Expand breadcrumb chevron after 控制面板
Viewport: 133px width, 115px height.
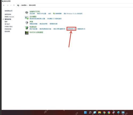coord(28,5)
